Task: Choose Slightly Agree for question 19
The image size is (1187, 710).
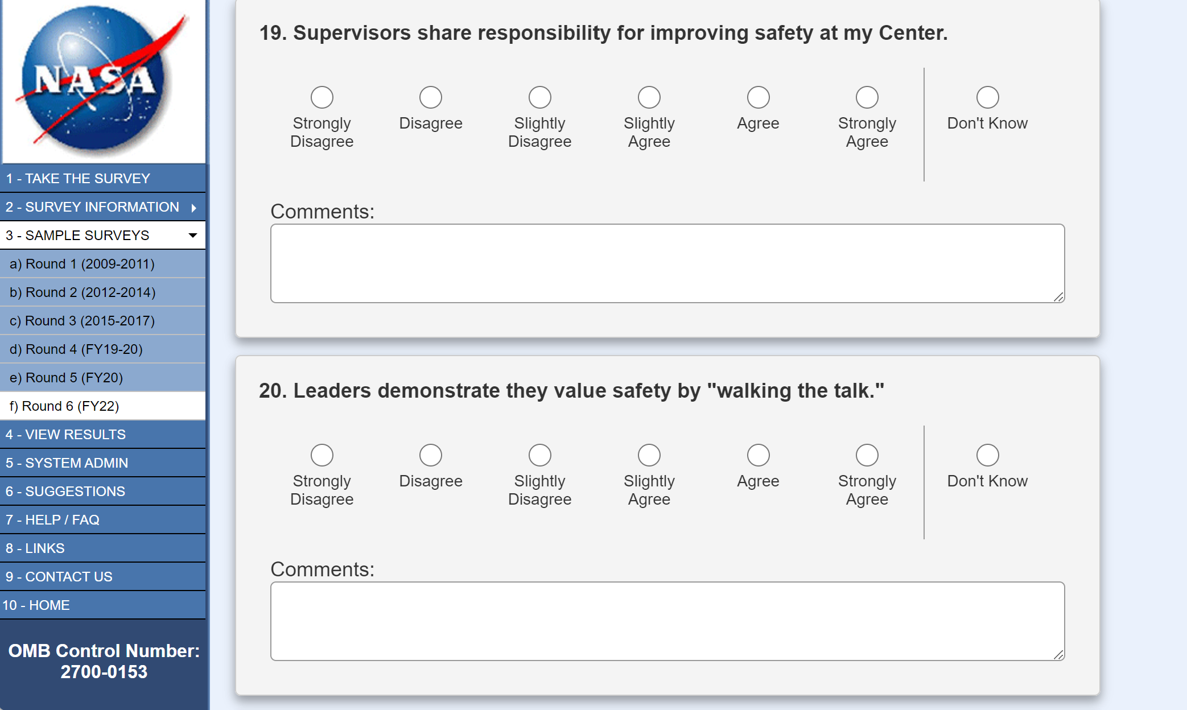Action: coord(649,97)
